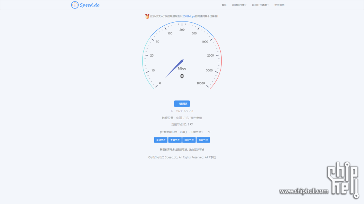Expand the 网页打开速度 dropdown menu
This screenshot has width=364, height=204.
tap(260, 5)
